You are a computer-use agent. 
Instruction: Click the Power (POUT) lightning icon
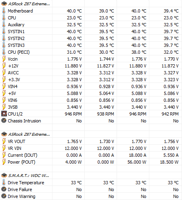tap(4, 162)
